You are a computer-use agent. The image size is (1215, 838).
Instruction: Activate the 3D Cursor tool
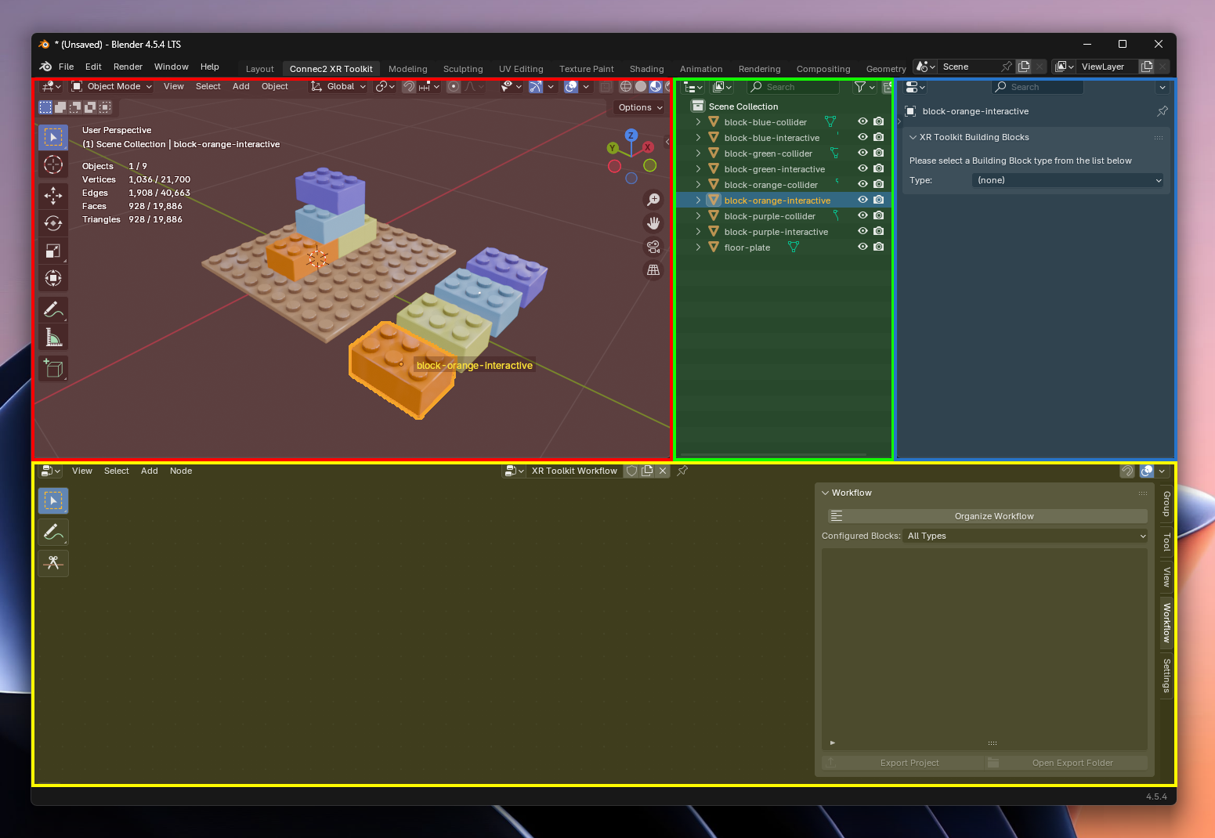[53, 164]
